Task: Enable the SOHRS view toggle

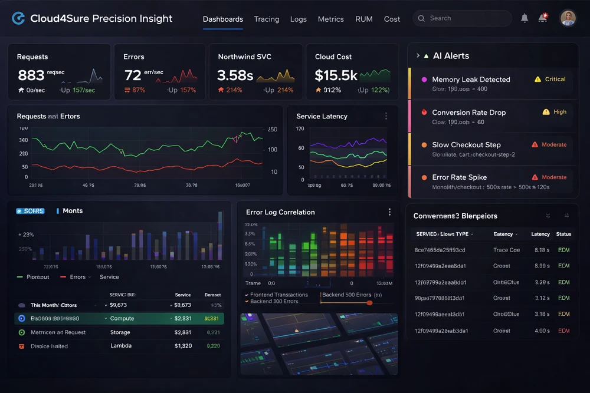Action: 30,210
